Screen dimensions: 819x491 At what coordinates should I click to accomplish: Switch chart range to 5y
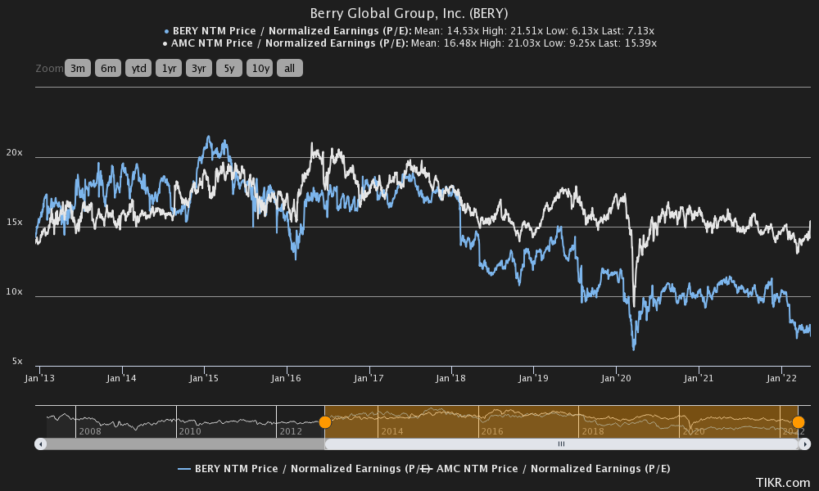click(x=229, y=69)
